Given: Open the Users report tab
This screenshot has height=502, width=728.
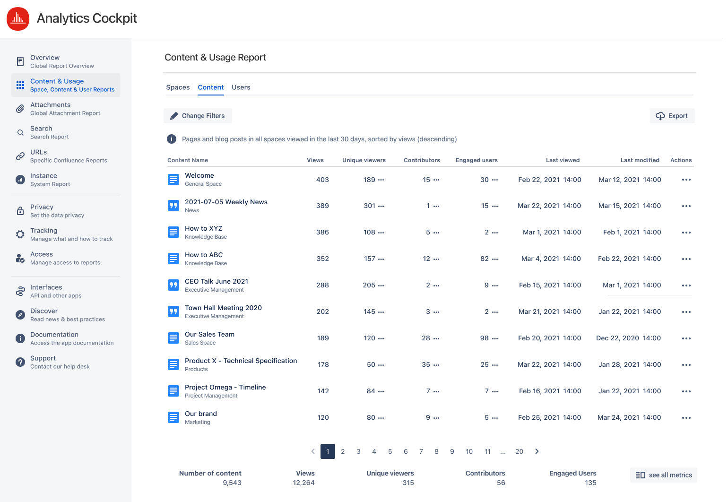Looking at the screenshot, I should (241, 87).
